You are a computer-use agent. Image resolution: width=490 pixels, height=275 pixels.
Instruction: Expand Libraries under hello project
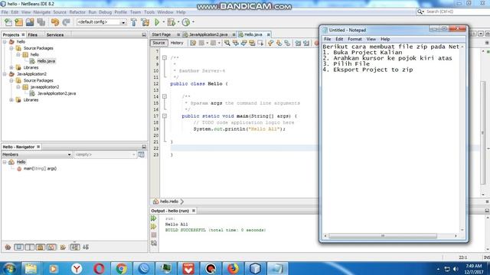tap(11, 67)
